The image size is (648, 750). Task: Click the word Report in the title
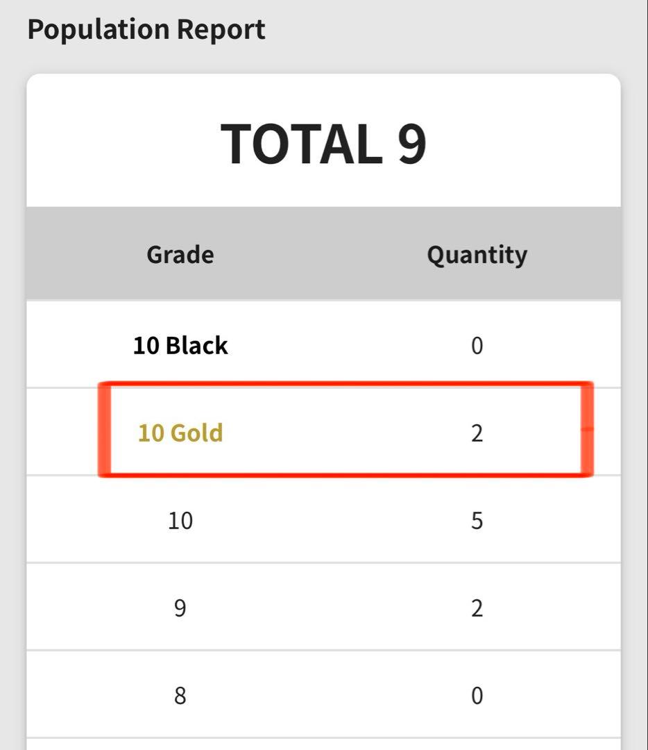(221, 30)
